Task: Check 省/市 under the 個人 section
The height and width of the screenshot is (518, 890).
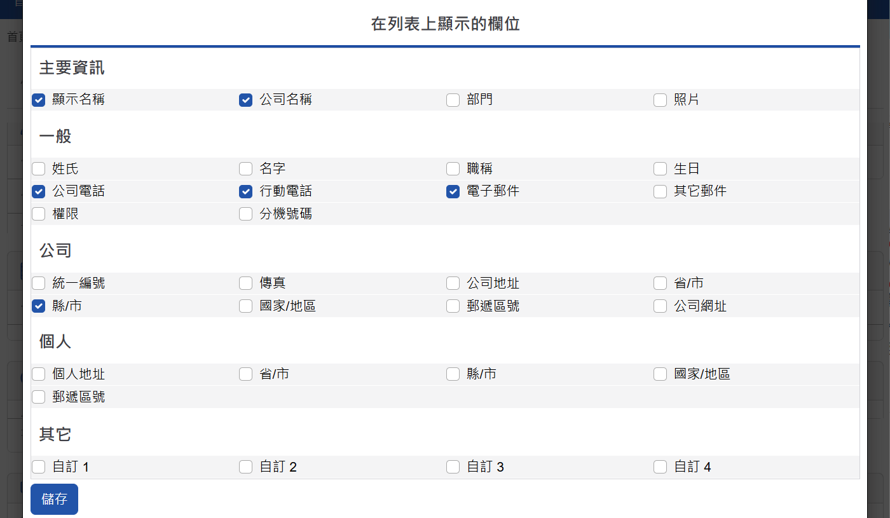Action: click(246, 374)
